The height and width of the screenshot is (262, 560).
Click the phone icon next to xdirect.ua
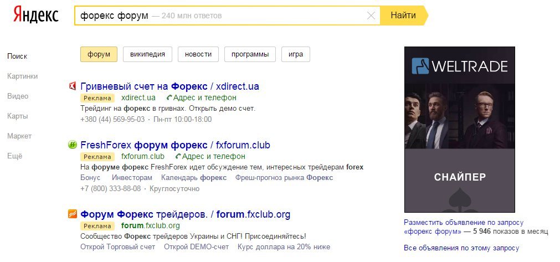pyautogui.click(x=169, y=97)
